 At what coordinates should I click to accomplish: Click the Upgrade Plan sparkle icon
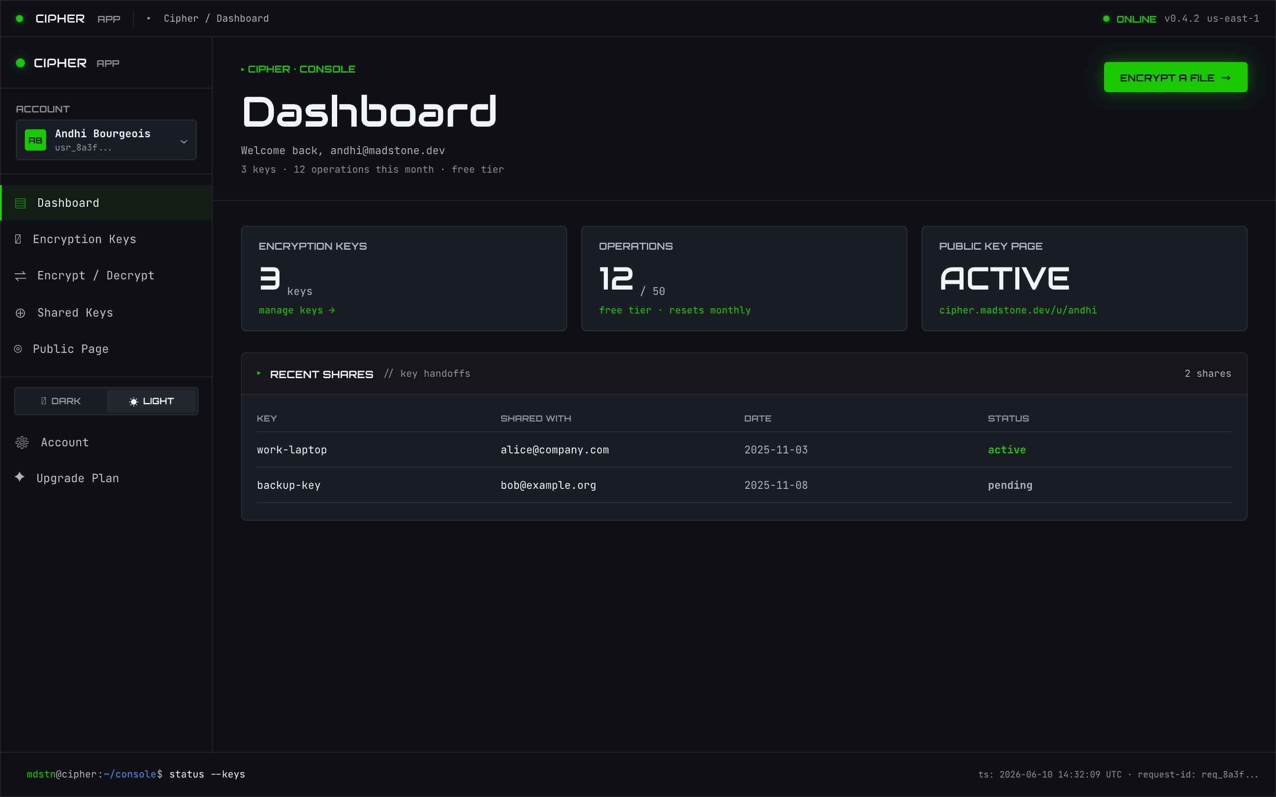point(19,477)
